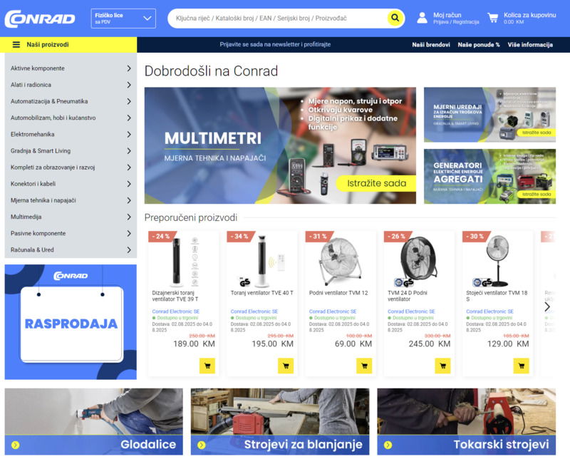Add Dizajnerski toranj ventilator TVE 39 T to cart
The image size is (570, 459).
pyautogui.click(x=207, y=366)
